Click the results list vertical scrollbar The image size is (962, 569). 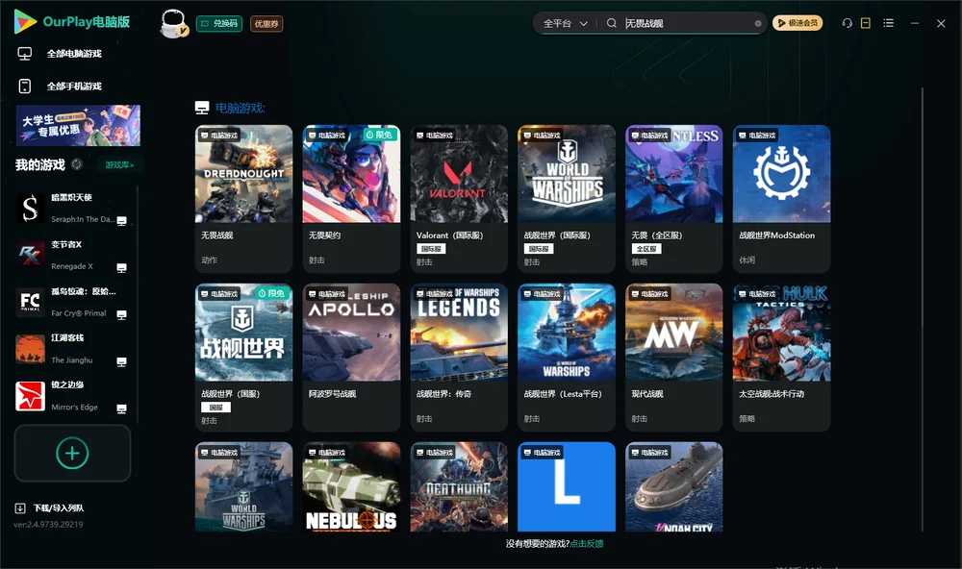[923, 309]
